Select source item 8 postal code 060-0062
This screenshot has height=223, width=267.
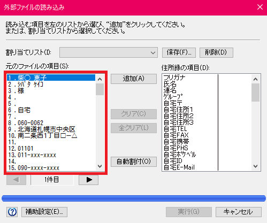[51, 123]
